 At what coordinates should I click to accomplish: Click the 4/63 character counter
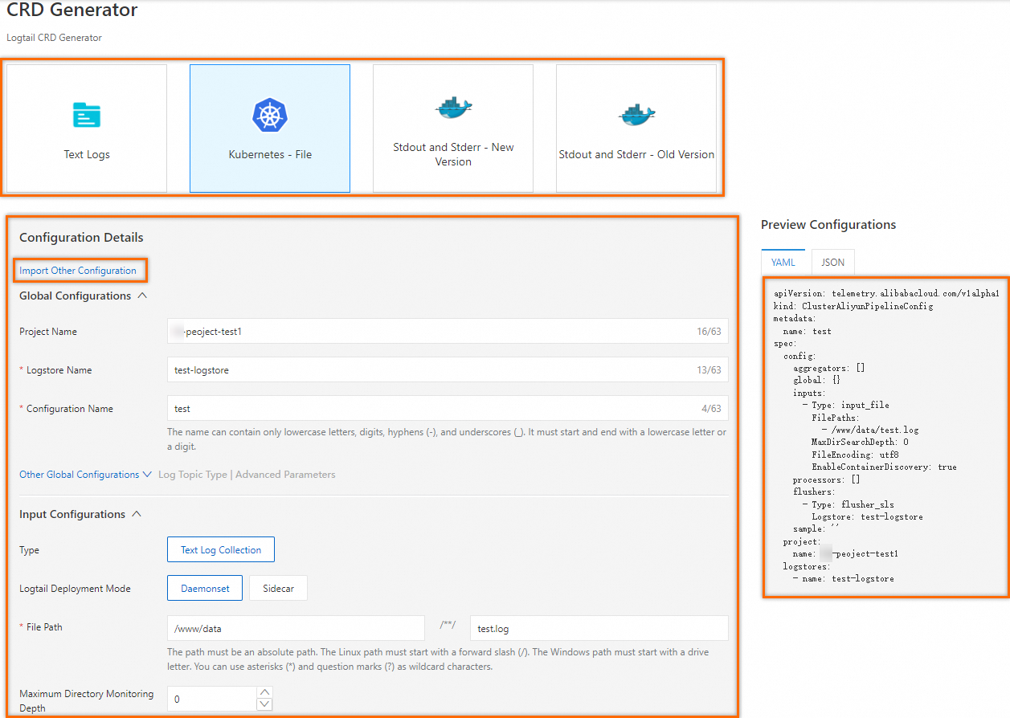coord(711,409)
